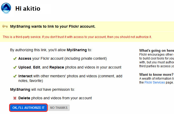Screen dimensions: 174x114
Task: Click the gold key icon
Action: coord(5,26)
